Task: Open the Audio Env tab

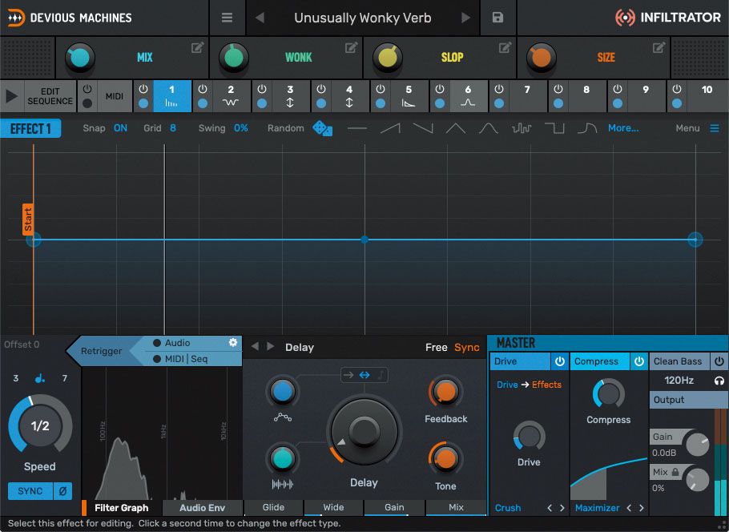Action: click(x=202, y=508)
